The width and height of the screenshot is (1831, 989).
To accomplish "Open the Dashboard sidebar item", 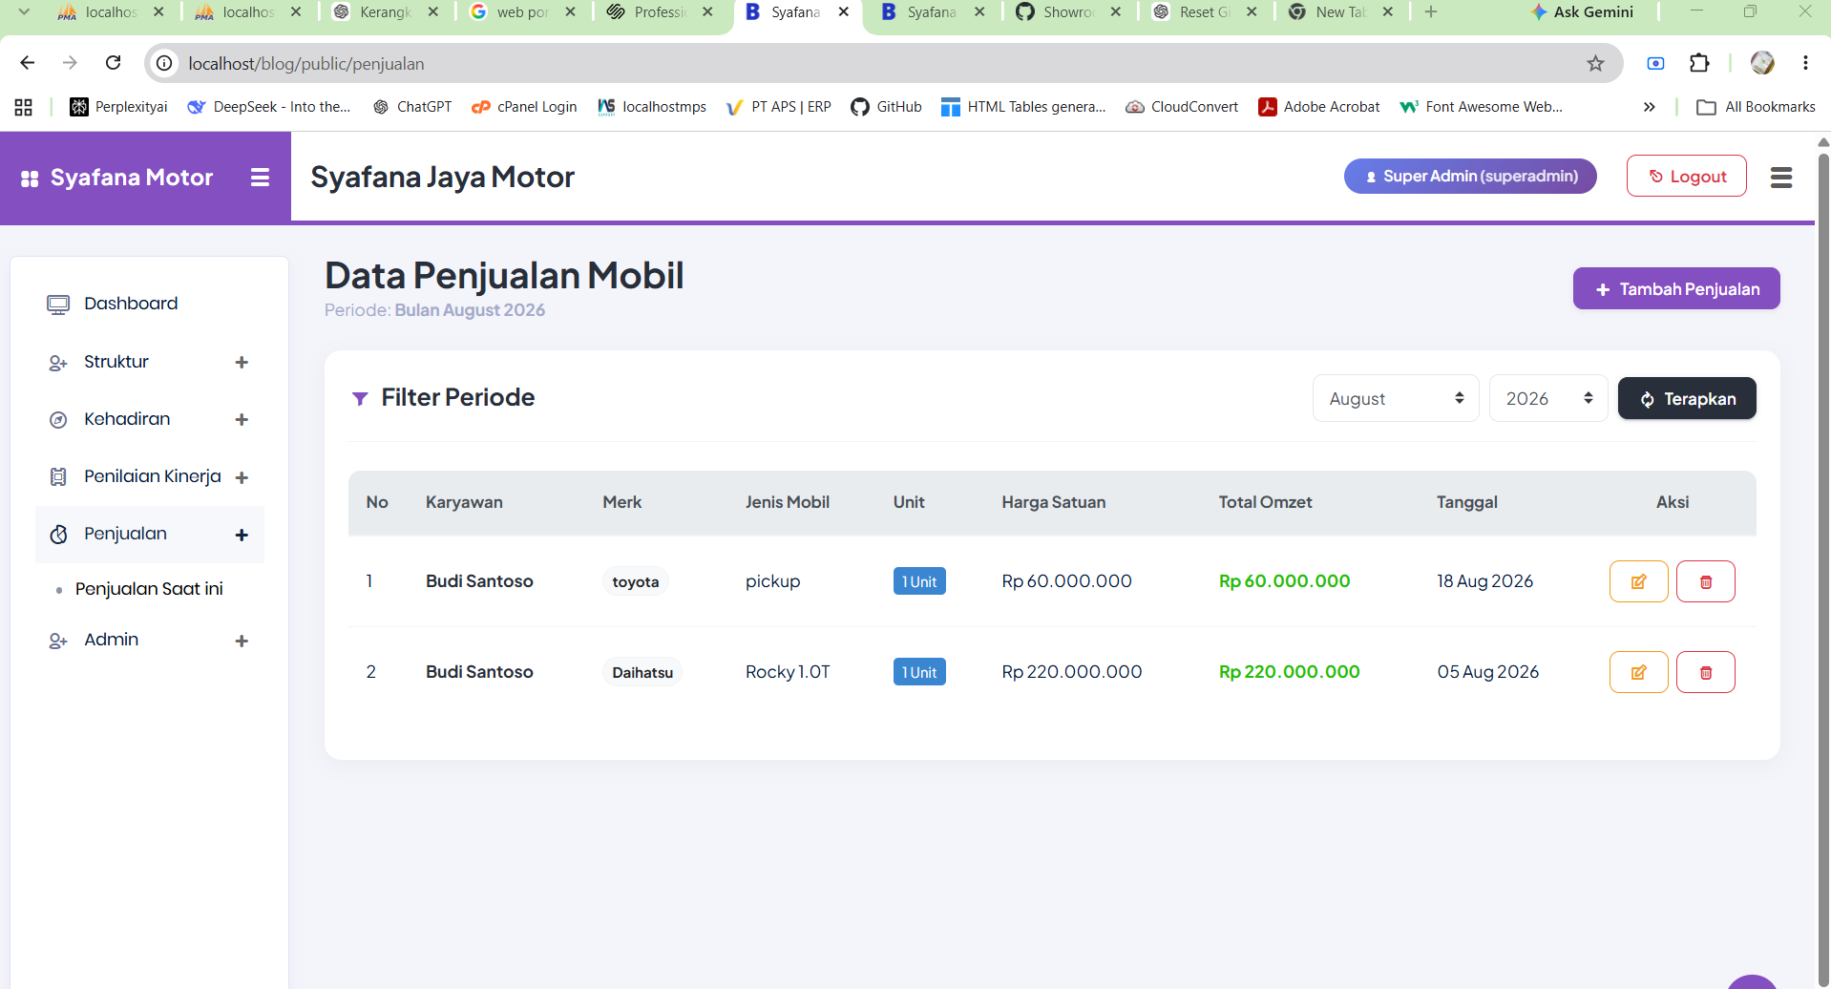I will (148, 304).
